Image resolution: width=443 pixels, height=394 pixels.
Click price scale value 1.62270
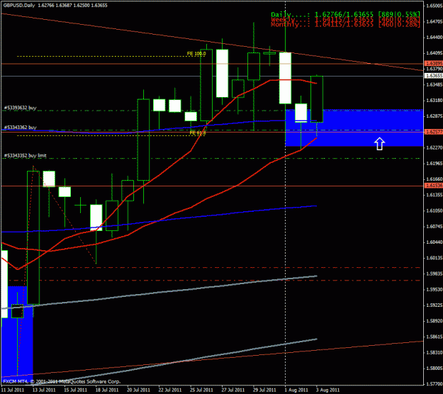(434, 147)
